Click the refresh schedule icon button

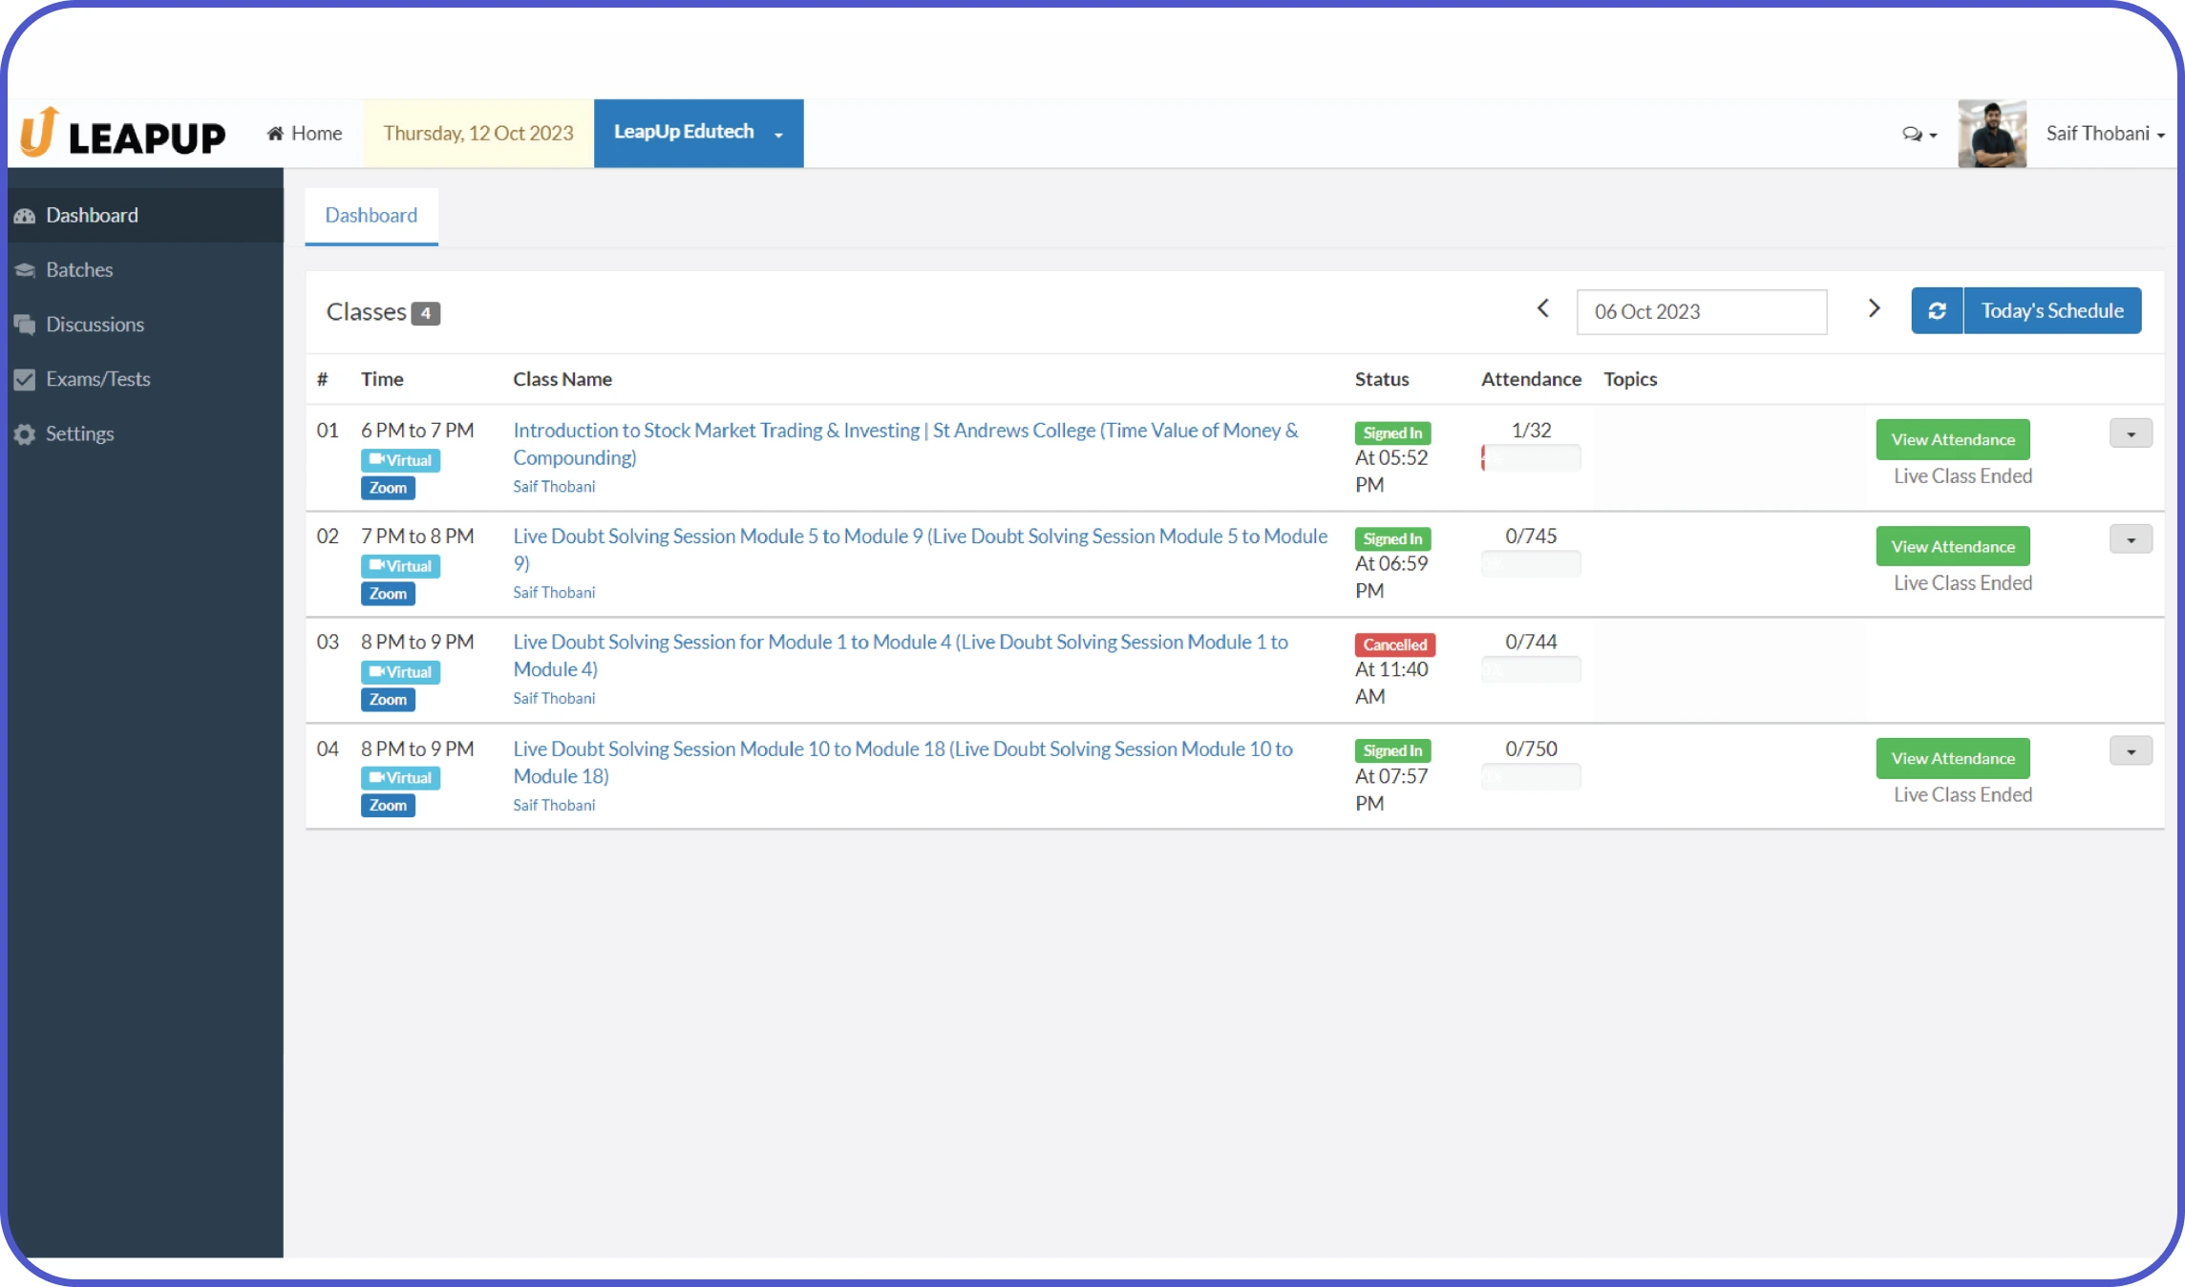tap(1936, 311)
